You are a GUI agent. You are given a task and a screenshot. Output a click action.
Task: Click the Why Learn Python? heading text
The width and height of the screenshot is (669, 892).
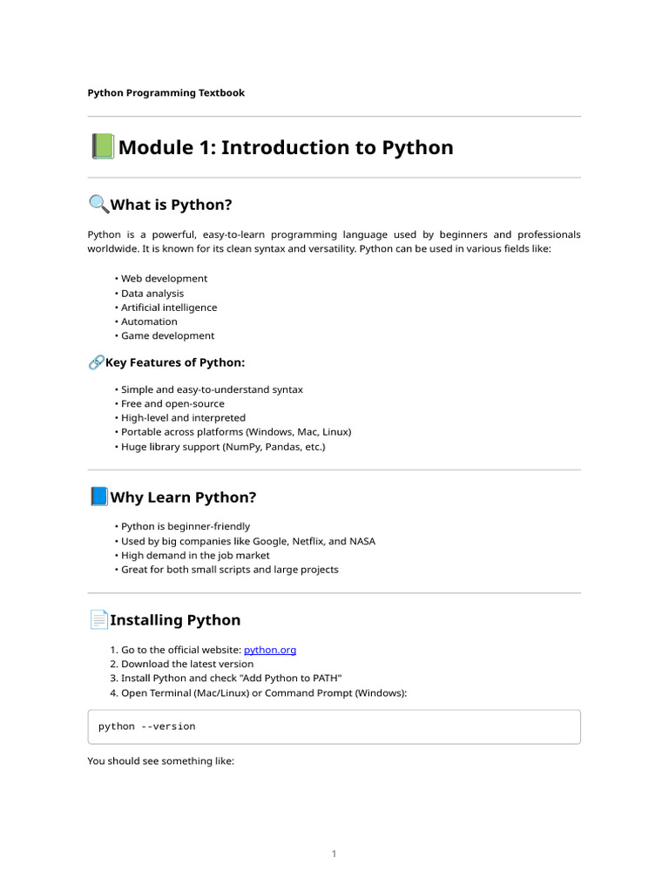(x=183, y=497)
